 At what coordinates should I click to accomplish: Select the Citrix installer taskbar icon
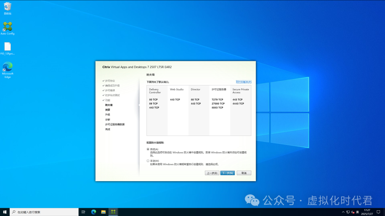pyautogui.click(x=113, y=212)
